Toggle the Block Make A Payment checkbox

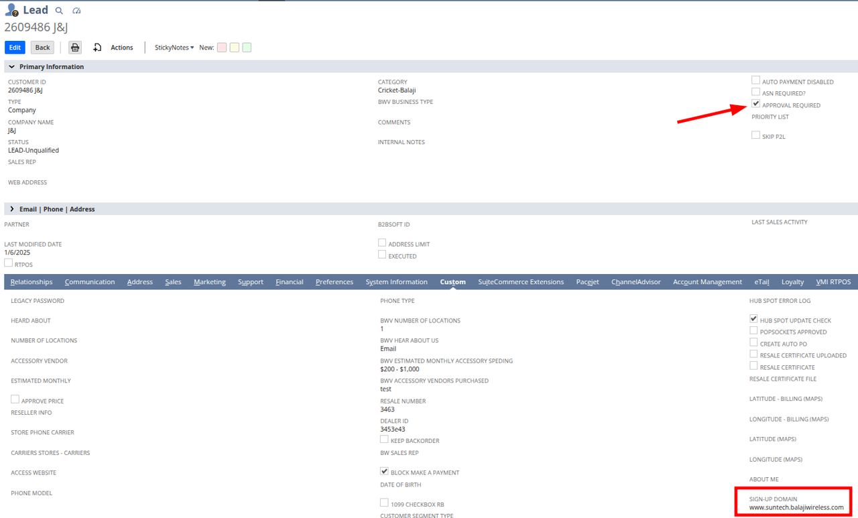tap(384, 472)
